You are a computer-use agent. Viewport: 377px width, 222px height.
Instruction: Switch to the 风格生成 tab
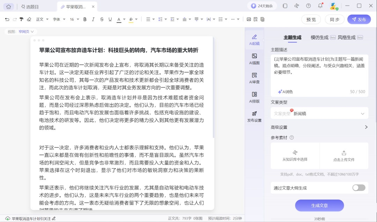tap(347, 37)
